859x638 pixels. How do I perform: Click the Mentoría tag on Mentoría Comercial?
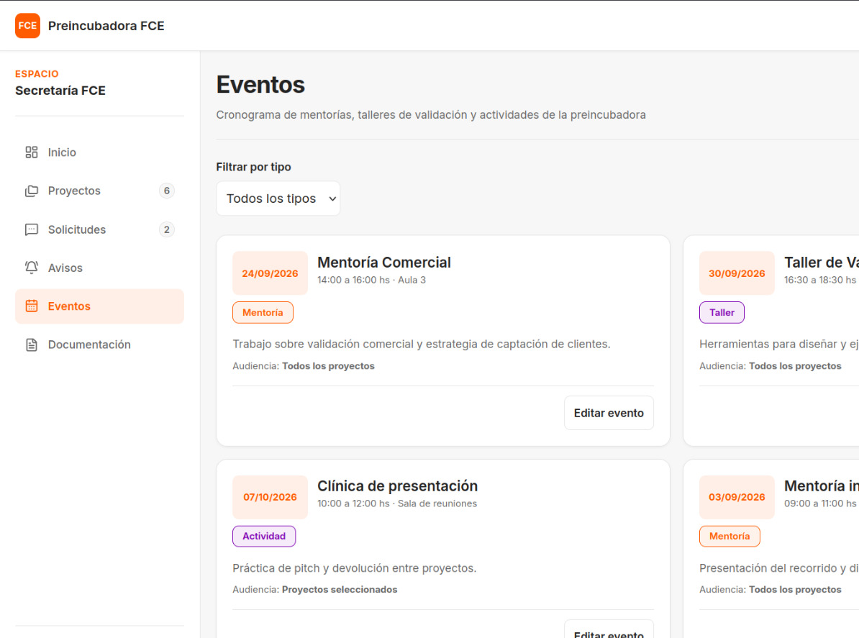pos(263,313)
